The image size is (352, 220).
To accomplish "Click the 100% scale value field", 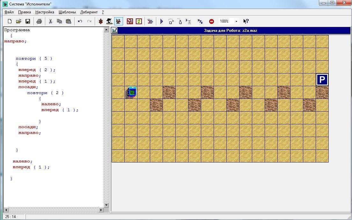I will [226, 21].
